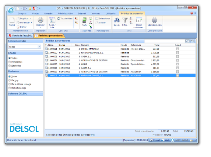This screenshot has height=157, width=211.
Task: Open the Almacén ribbon tab
Action: (x=48, y=13)
